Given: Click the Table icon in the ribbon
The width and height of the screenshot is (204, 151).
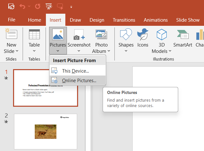Looking at the screenshot, I should click(x=34, y=35).
